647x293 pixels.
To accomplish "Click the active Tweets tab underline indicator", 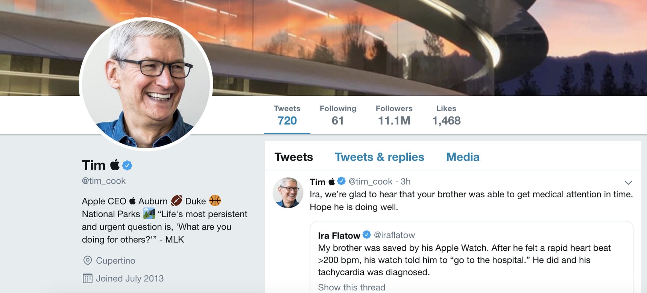I will [287, 132].
